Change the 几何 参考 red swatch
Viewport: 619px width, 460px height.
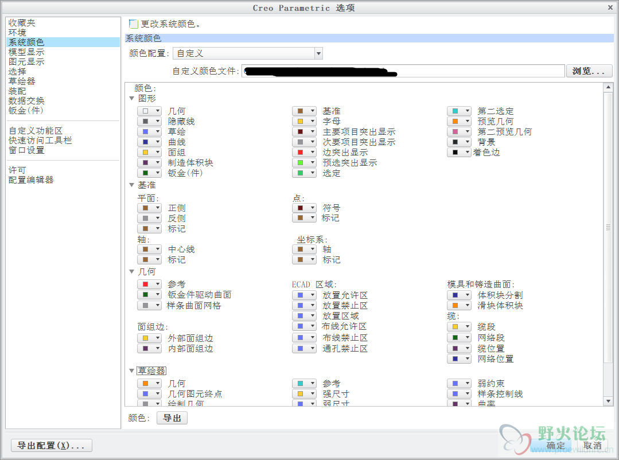point(150,284)
